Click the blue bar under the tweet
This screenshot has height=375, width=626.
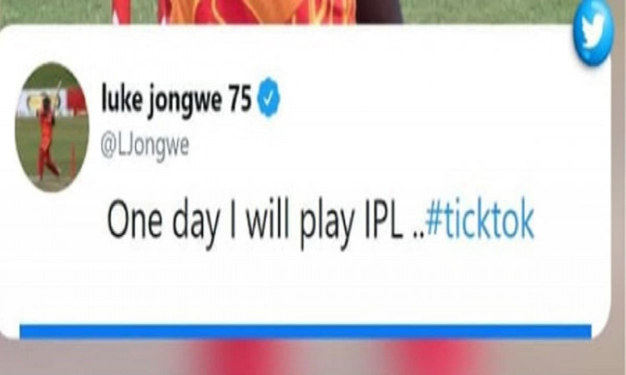point(305,332)
